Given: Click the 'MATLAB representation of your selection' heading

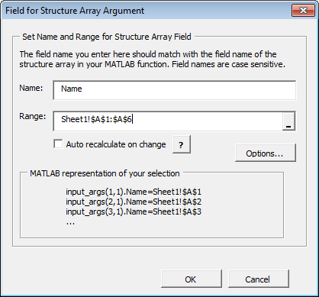Looking at the screenshot, I should click(x=105, y=173).
